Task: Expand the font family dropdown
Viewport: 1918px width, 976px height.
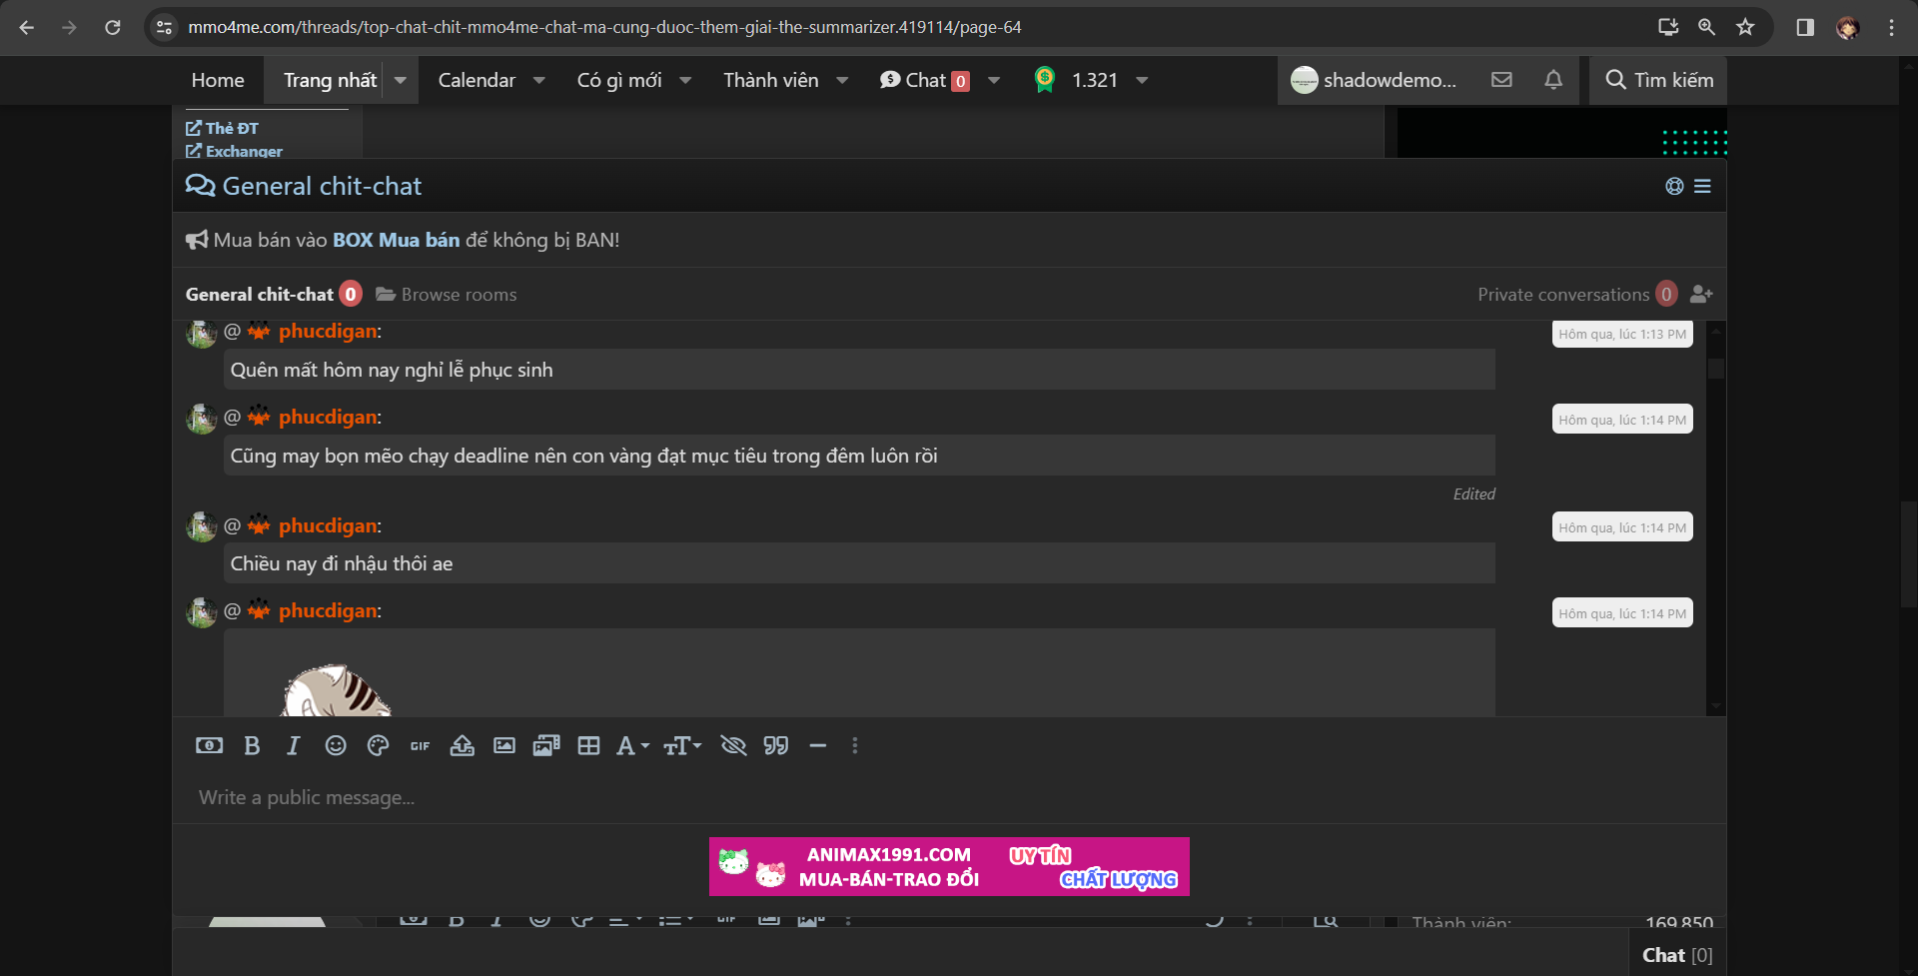Action: [x=632, y=746]
